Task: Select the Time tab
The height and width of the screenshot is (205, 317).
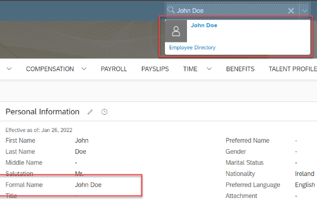Action: [x=190, y=69]
